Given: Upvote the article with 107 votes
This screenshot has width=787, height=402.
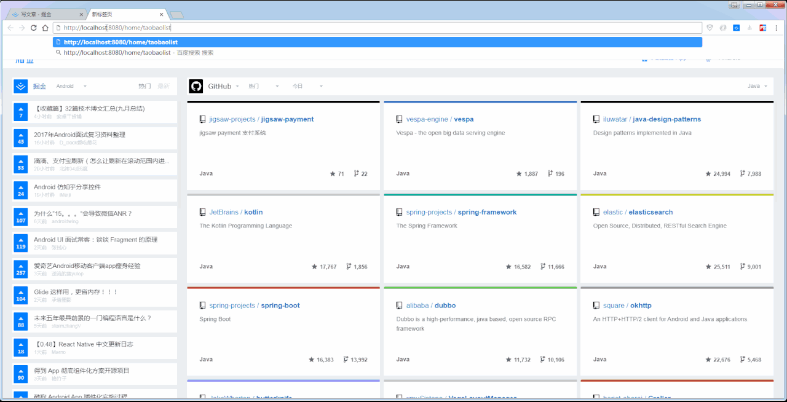Looking at the screenshot, I should 21,217.
